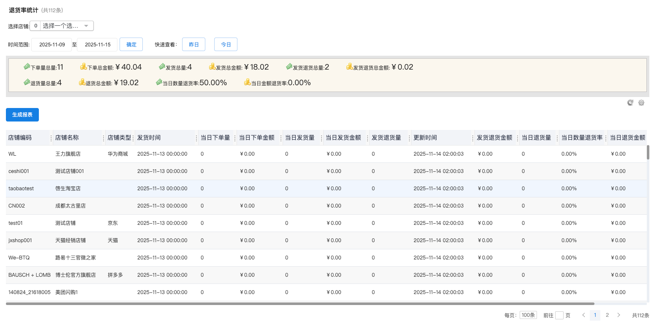Select the 140824_21618005 store code cell

tap(30, 292)
